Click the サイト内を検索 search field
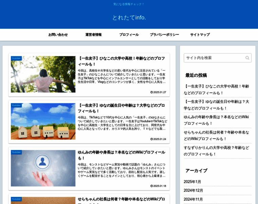 (218, 58)
